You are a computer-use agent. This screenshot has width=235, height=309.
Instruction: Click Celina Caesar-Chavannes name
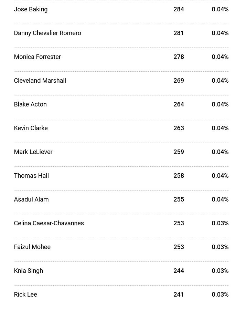(49, 223)
